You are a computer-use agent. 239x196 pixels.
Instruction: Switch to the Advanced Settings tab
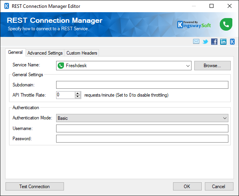click(x=45, y=53)
